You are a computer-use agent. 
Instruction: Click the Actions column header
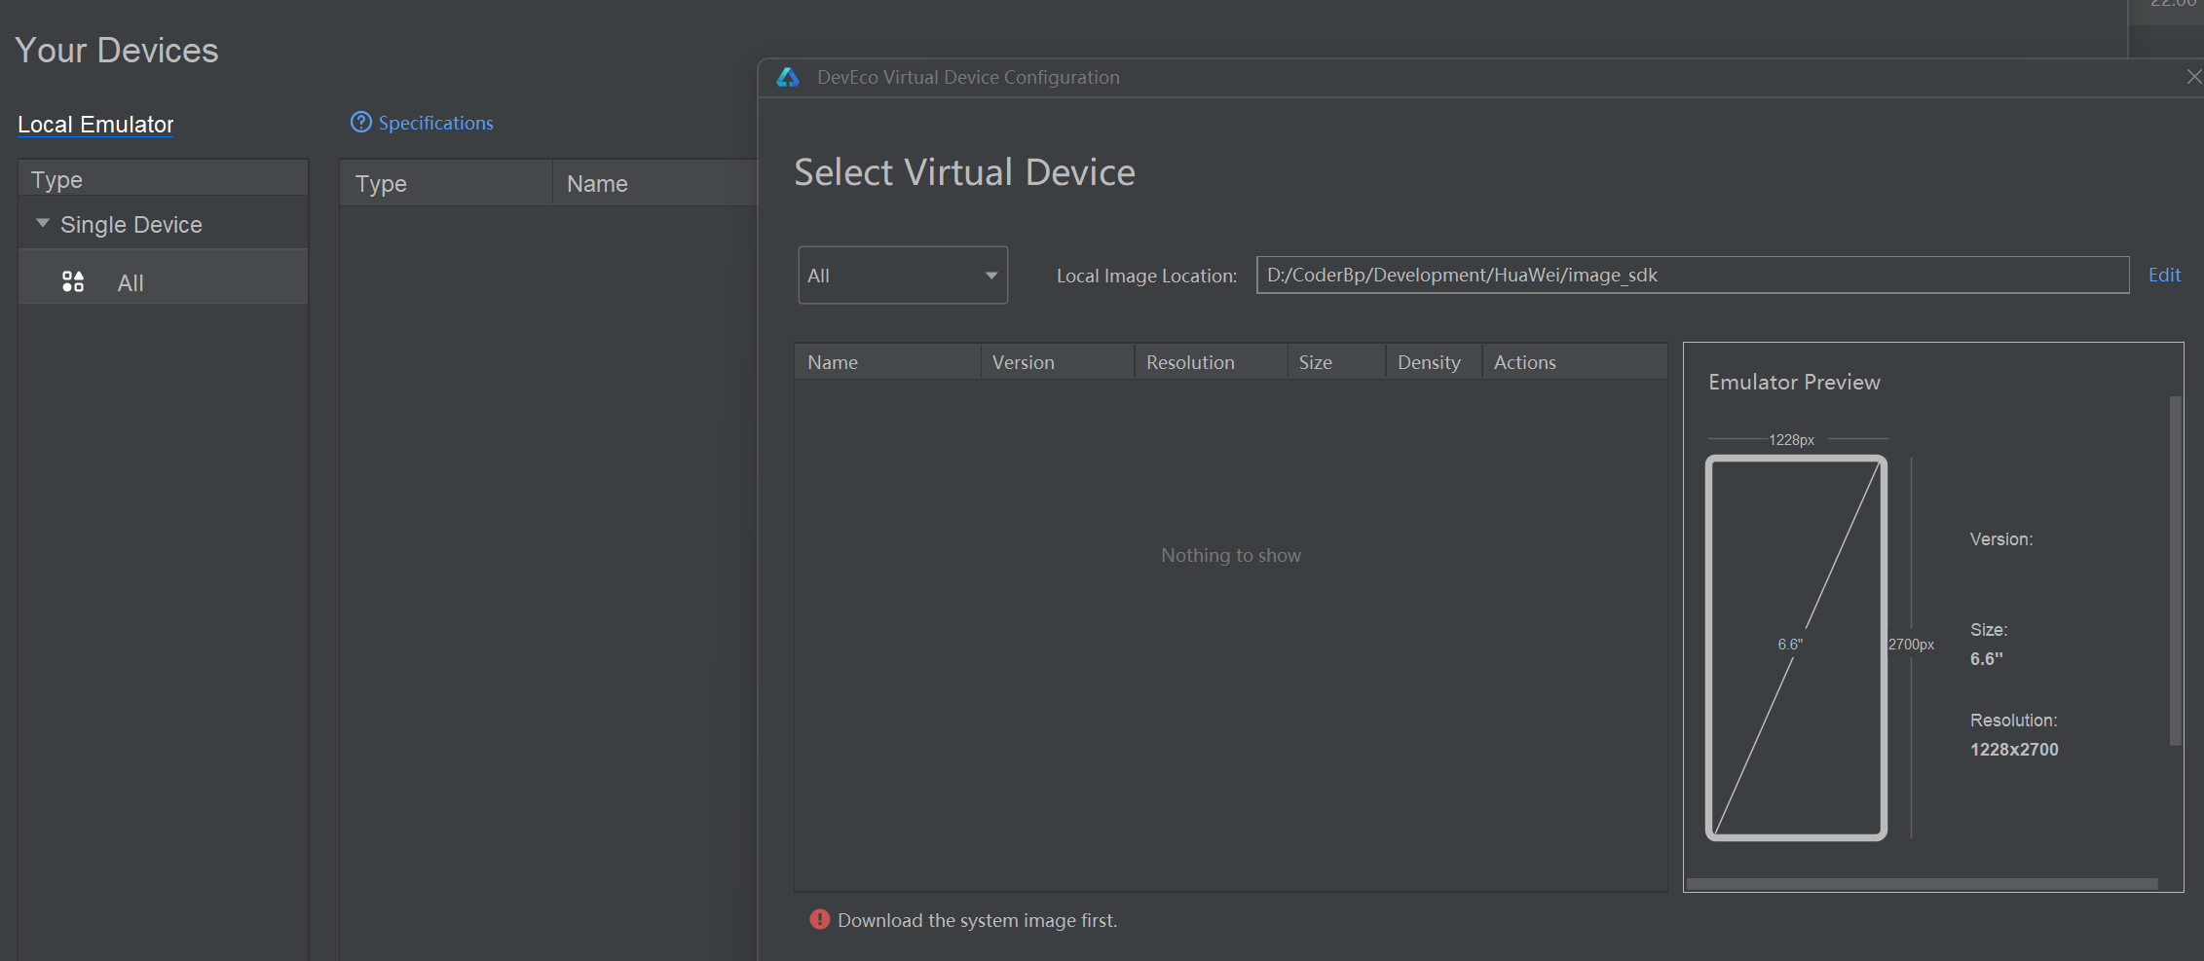tap(1575, 362)
